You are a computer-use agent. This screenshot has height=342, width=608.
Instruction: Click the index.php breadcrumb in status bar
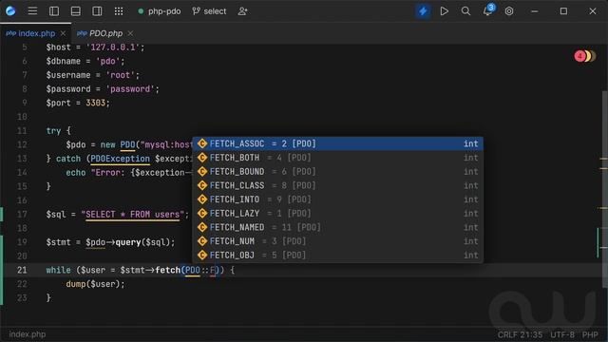coord(28,334)
